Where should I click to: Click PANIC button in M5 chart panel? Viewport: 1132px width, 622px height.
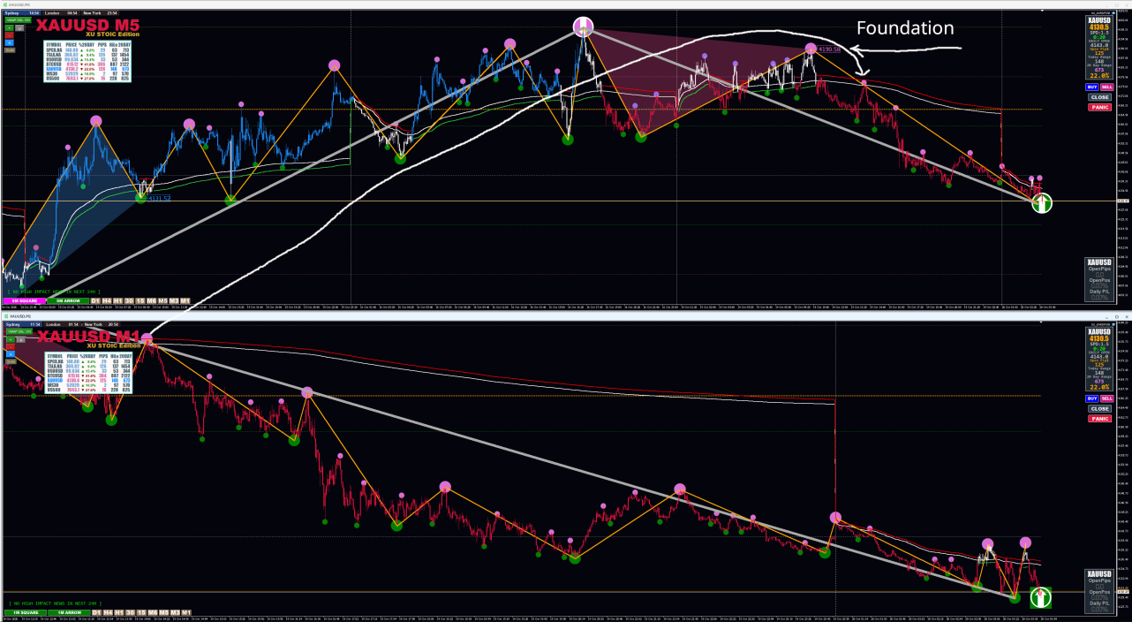click(1100, 107)
